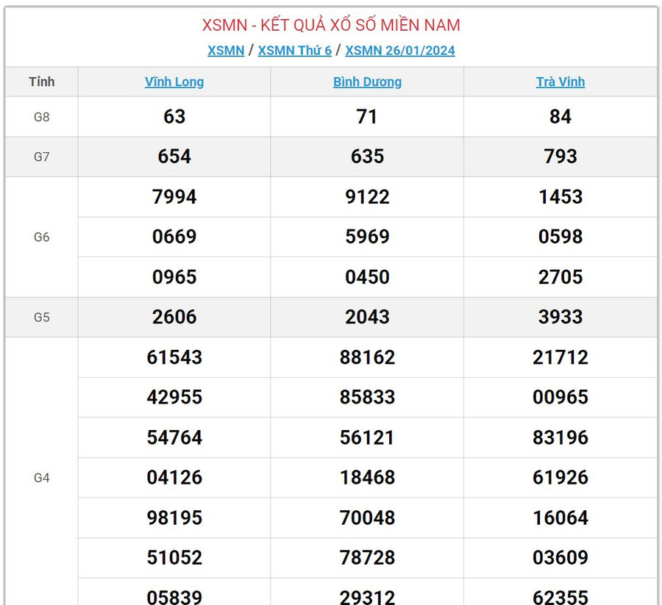Open the XSMN 26/01/2024 date link
The height and width of the screenshot is (605, 662).
[399, 50]
